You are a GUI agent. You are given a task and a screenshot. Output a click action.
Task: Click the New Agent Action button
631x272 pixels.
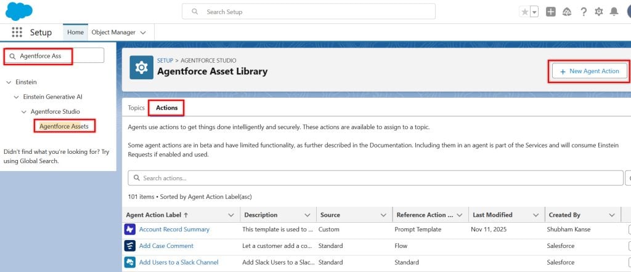[590, 71]
